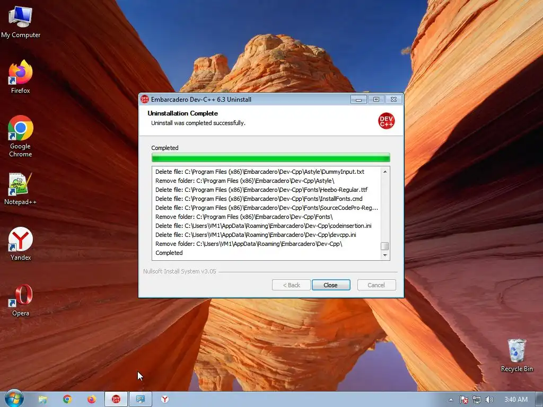Image resolution: width=543 pixels, height=407 pixels.
Task: Click the log list scroll up arrow
Action: pos(385,172)
